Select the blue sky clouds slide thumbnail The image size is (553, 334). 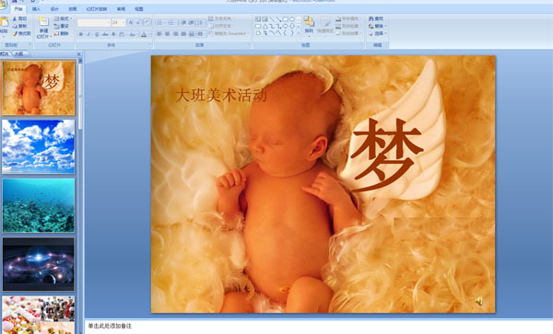click(x=39, y=146)
